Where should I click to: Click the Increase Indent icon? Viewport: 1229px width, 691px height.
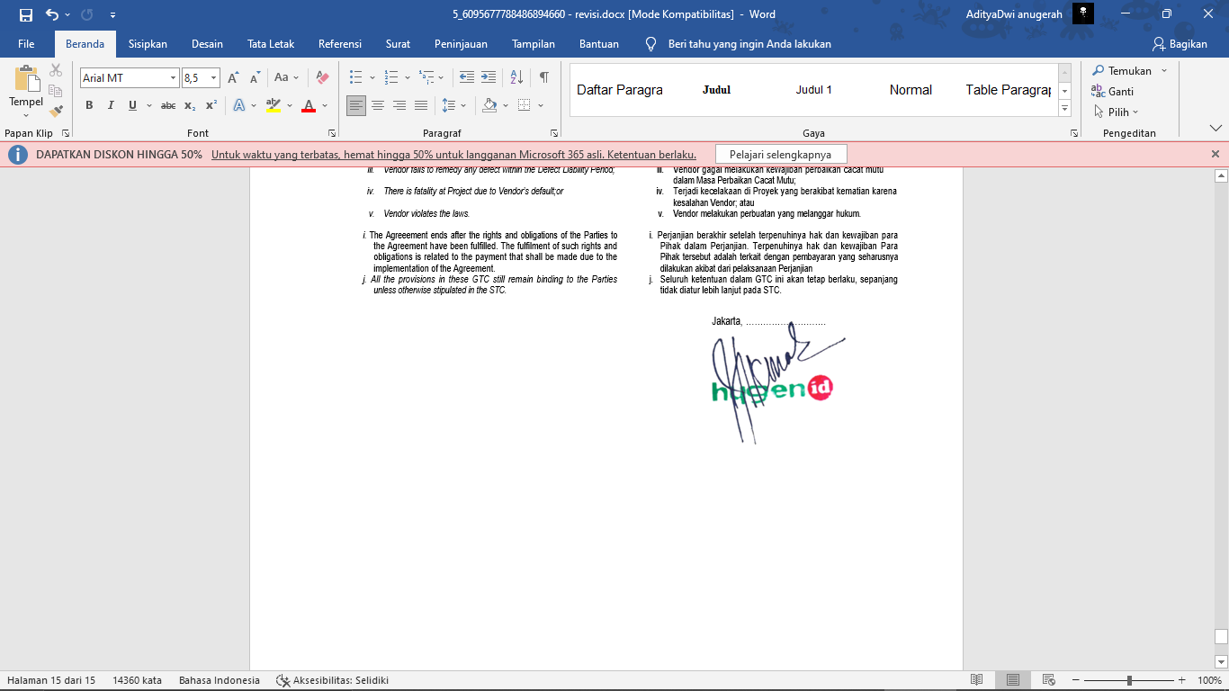(489, 77)
